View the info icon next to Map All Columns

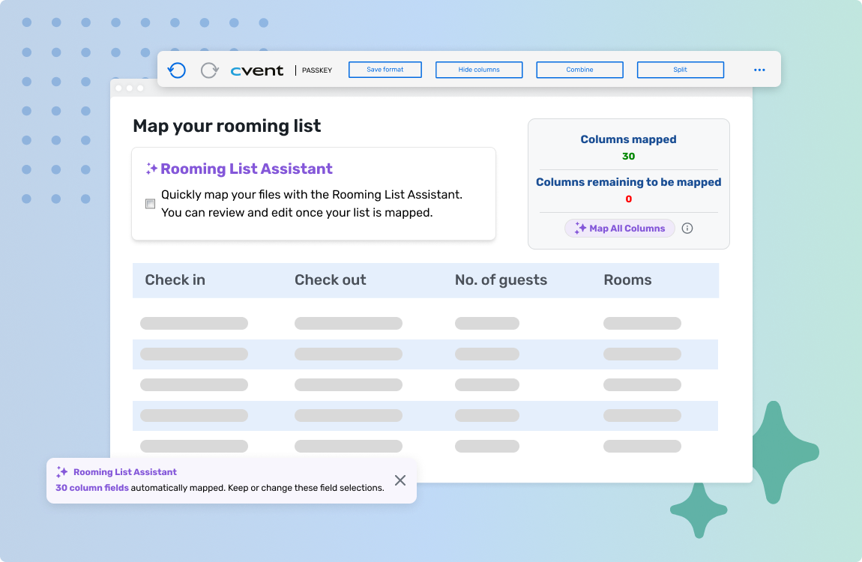(x=687, y=228)
